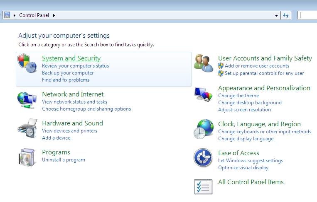Viewport: 317px width, 202px height.
Task: Click the refresh button beside address bar
Action: (x=286, y=15)
